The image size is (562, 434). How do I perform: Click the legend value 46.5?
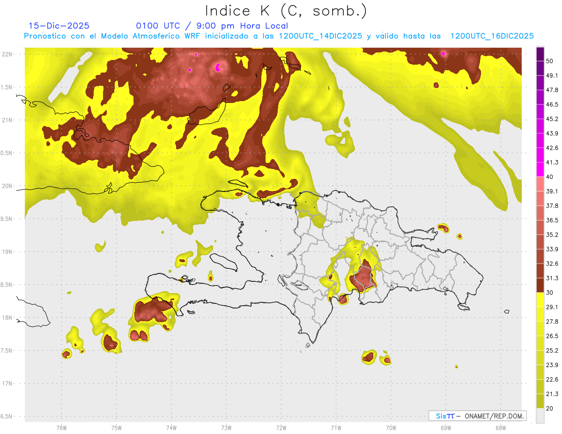552,104
